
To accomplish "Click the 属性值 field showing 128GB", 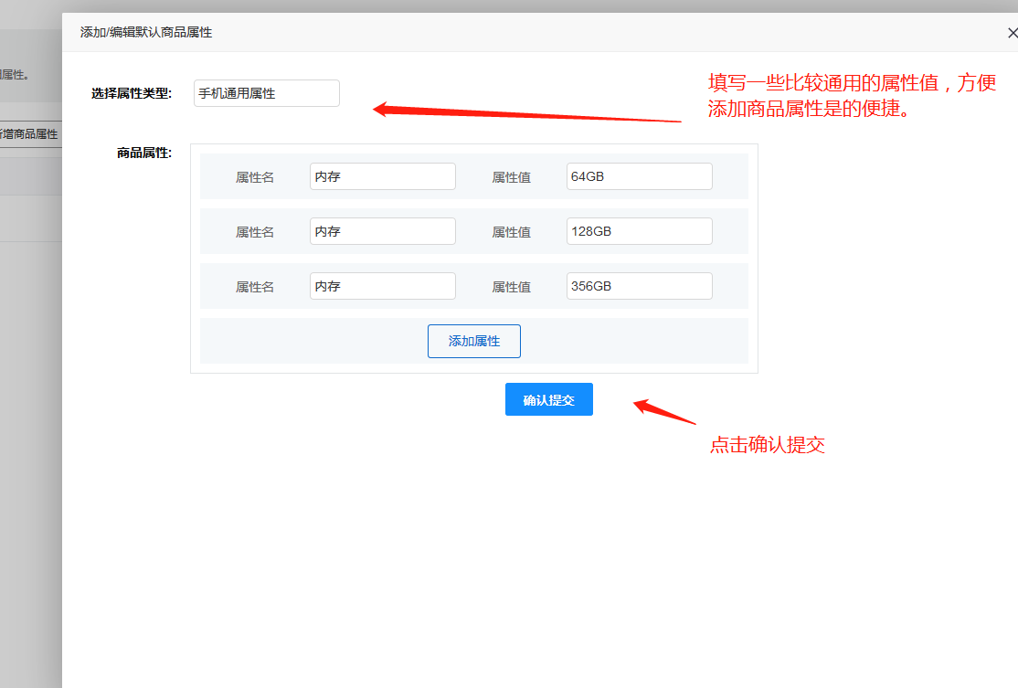I will click(x=639, y=230).
